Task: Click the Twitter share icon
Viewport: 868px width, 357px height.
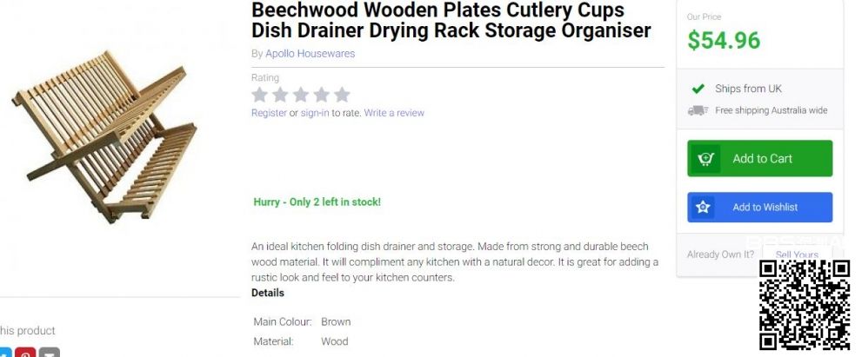Action: click(x=4, y=353)
